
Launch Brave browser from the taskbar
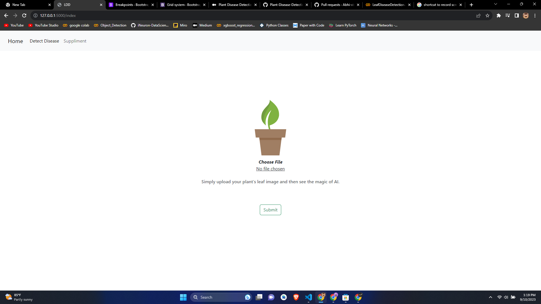296,297
